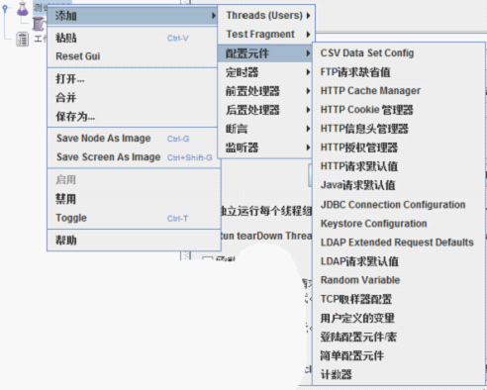This screenshot has width=487, height=390.
Task: Expand 后置处理器 submenu
Action: (x=265, y=110)
